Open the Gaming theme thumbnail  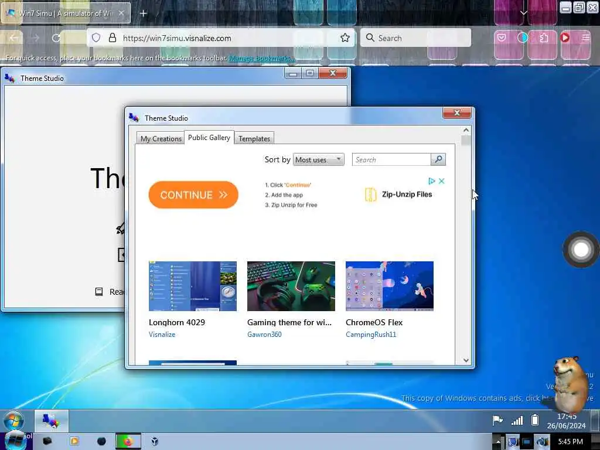(x=291, y=286)
